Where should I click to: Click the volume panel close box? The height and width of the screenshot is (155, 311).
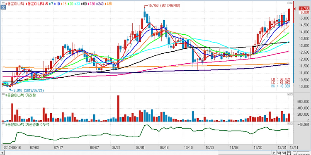292,94
